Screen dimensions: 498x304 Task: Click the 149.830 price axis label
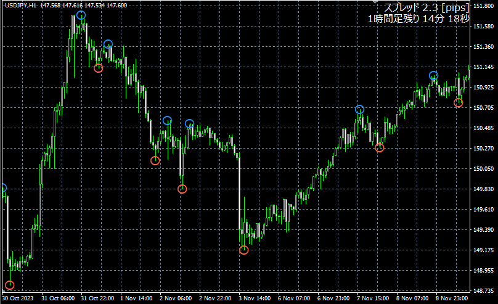coord(483,189)
